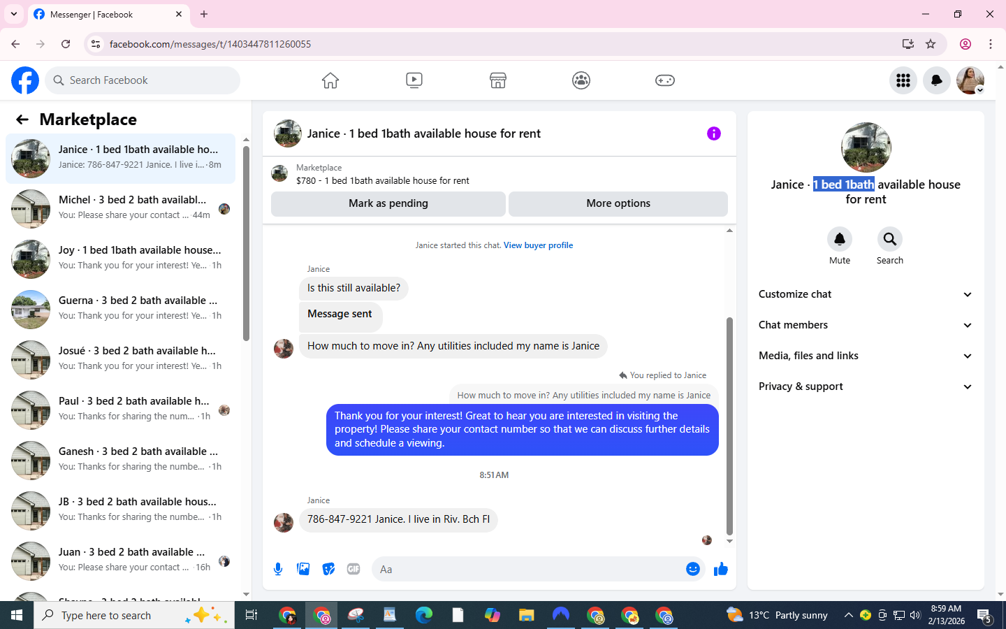
Task: Open View buyer profile link
Action: [538, 245]
